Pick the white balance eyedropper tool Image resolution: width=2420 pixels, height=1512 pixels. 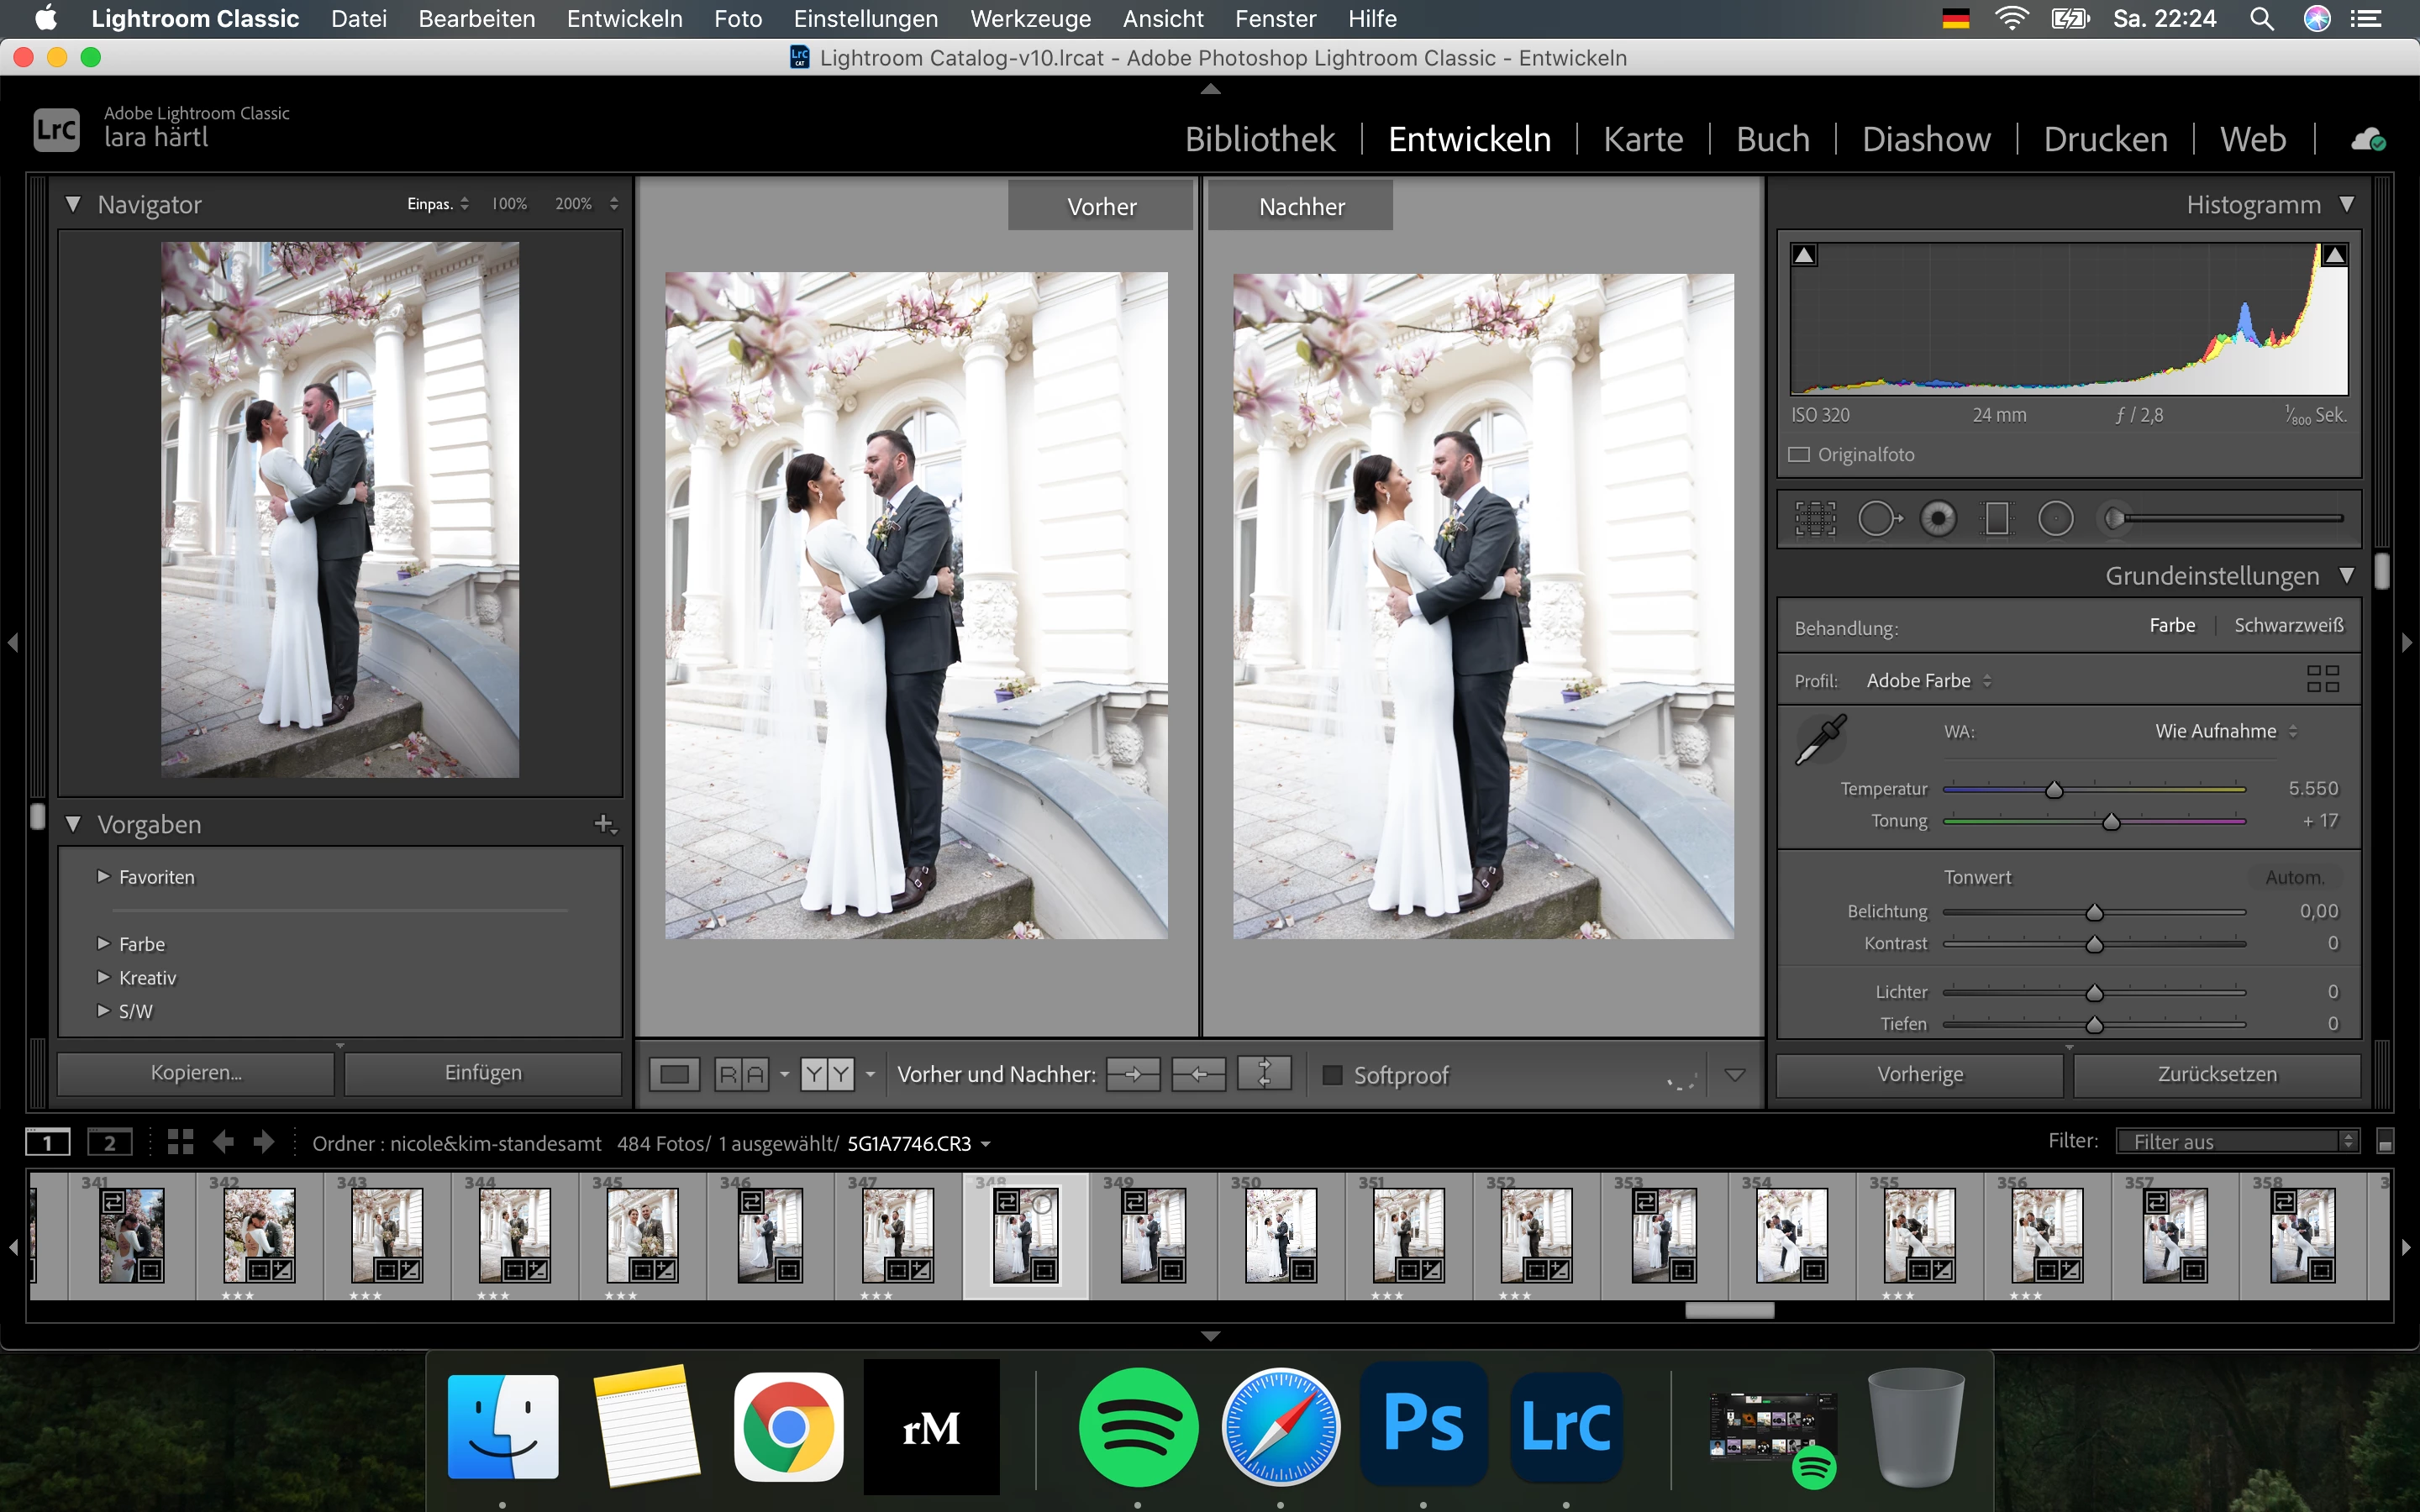point(1821,740)
